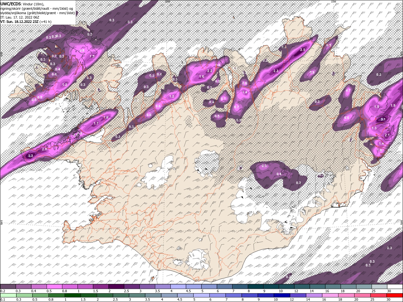The image size is (403, 302).
Task: Click the bright pink 0.5–0.8 snow legend swatch
Action: coord(54,287)
